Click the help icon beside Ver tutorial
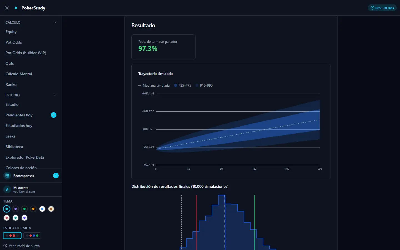Screen dimensions: 400x250 (x=5, y=246)
